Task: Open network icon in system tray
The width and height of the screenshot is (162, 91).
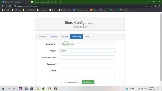Action: point(139,89)
